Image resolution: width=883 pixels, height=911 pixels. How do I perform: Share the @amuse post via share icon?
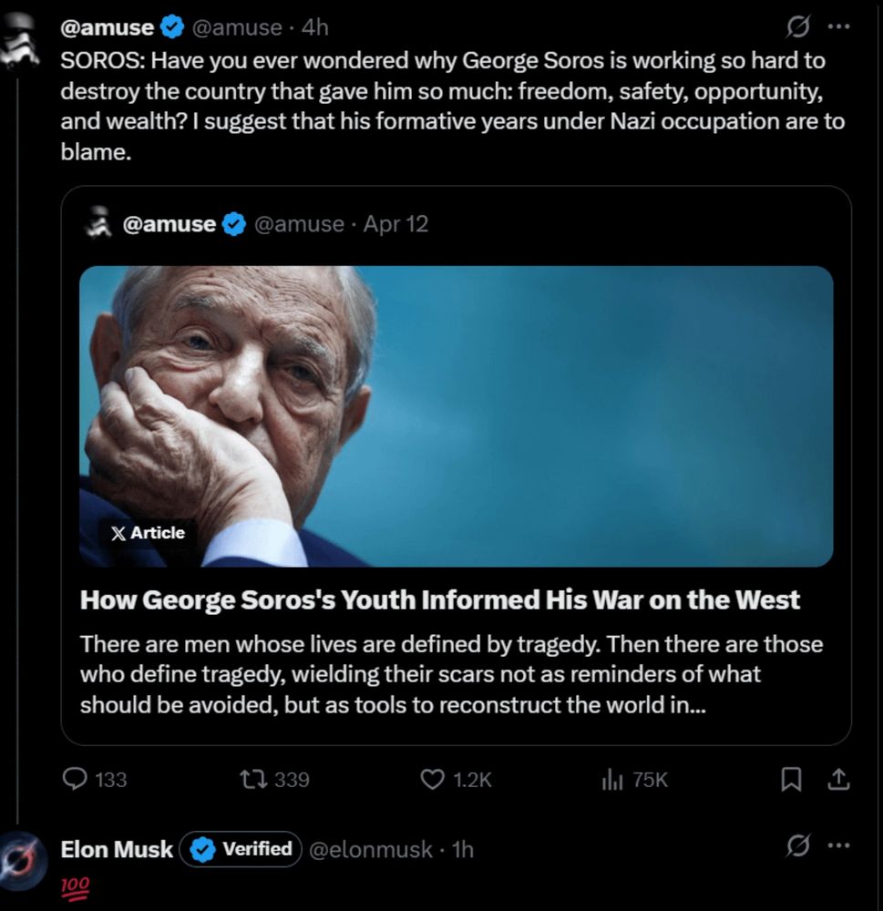coord(838,779)
